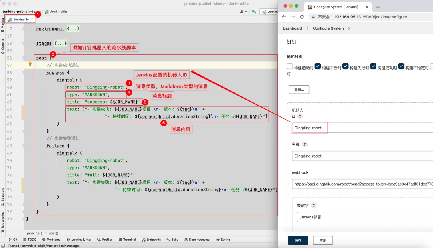Click the 高级... advanced button

click(x=299, y=90)
